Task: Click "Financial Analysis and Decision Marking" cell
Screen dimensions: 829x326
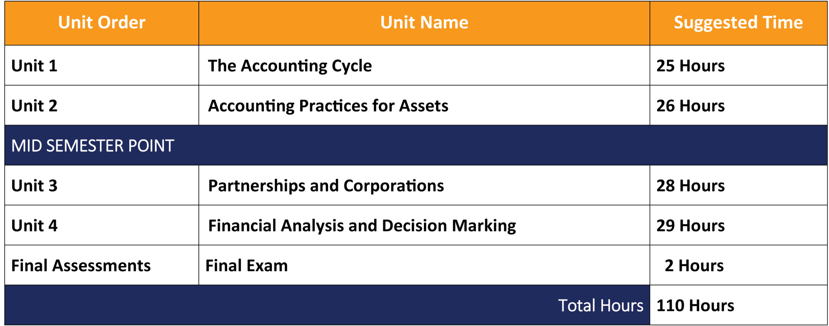Action: 362,226
